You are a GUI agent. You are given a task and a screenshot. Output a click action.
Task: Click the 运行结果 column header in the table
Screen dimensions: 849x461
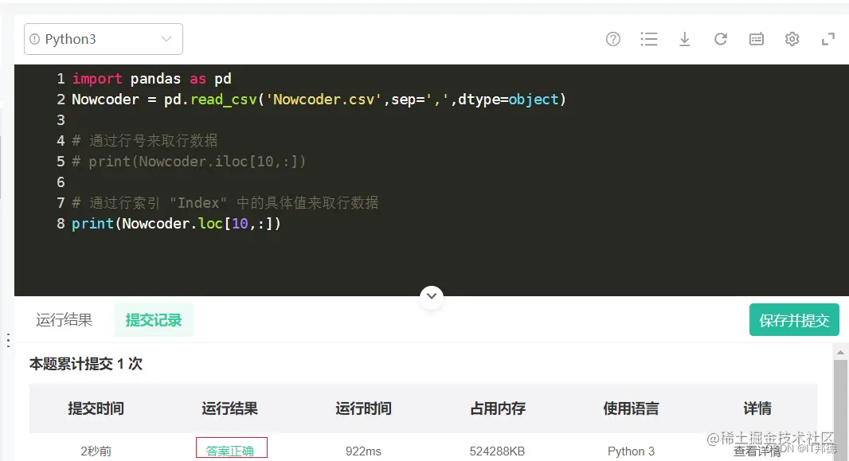[229, 408]
